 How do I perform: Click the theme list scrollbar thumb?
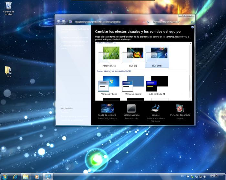(190, 83)
